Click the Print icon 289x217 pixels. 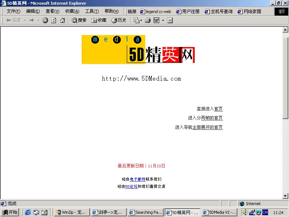point(148,20)
